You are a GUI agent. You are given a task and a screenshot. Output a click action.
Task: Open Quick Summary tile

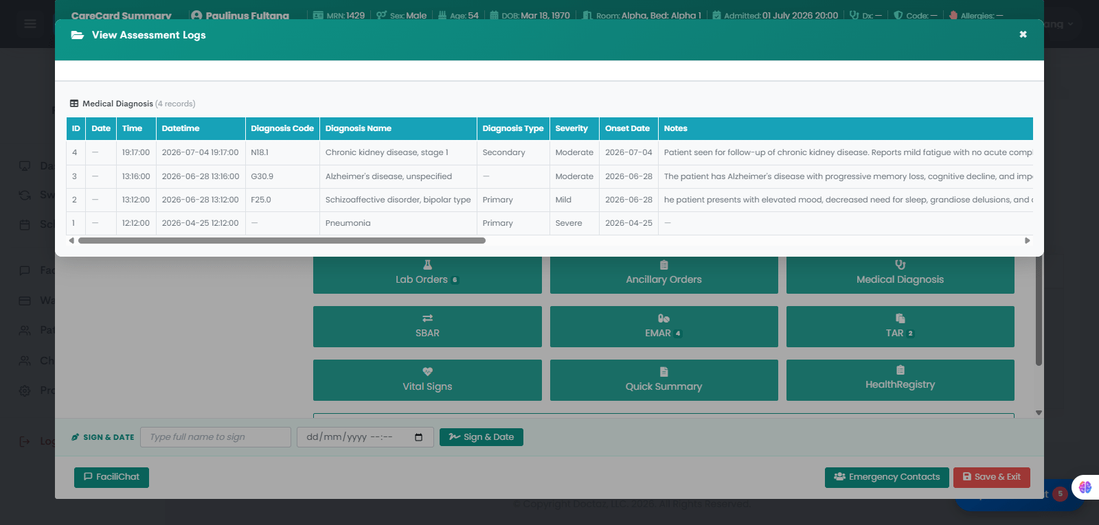(664, 380)
